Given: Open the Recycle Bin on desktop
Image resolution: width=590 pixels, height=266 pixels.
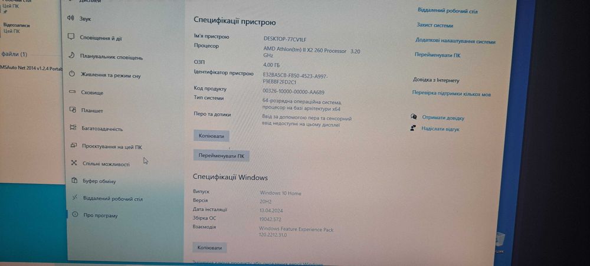Looking at the screenshot, I should coord(499,242).
